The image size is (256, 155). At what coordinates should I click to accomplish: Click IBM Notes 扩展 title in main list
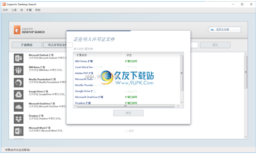click(37, 67)
